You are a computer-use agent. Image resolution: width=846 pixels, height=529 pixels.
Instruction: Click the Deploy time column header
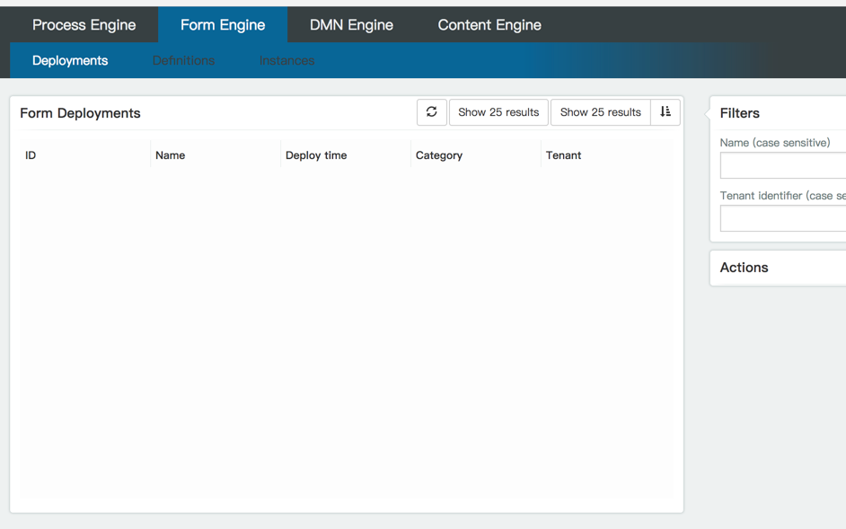tap(316, 155)
